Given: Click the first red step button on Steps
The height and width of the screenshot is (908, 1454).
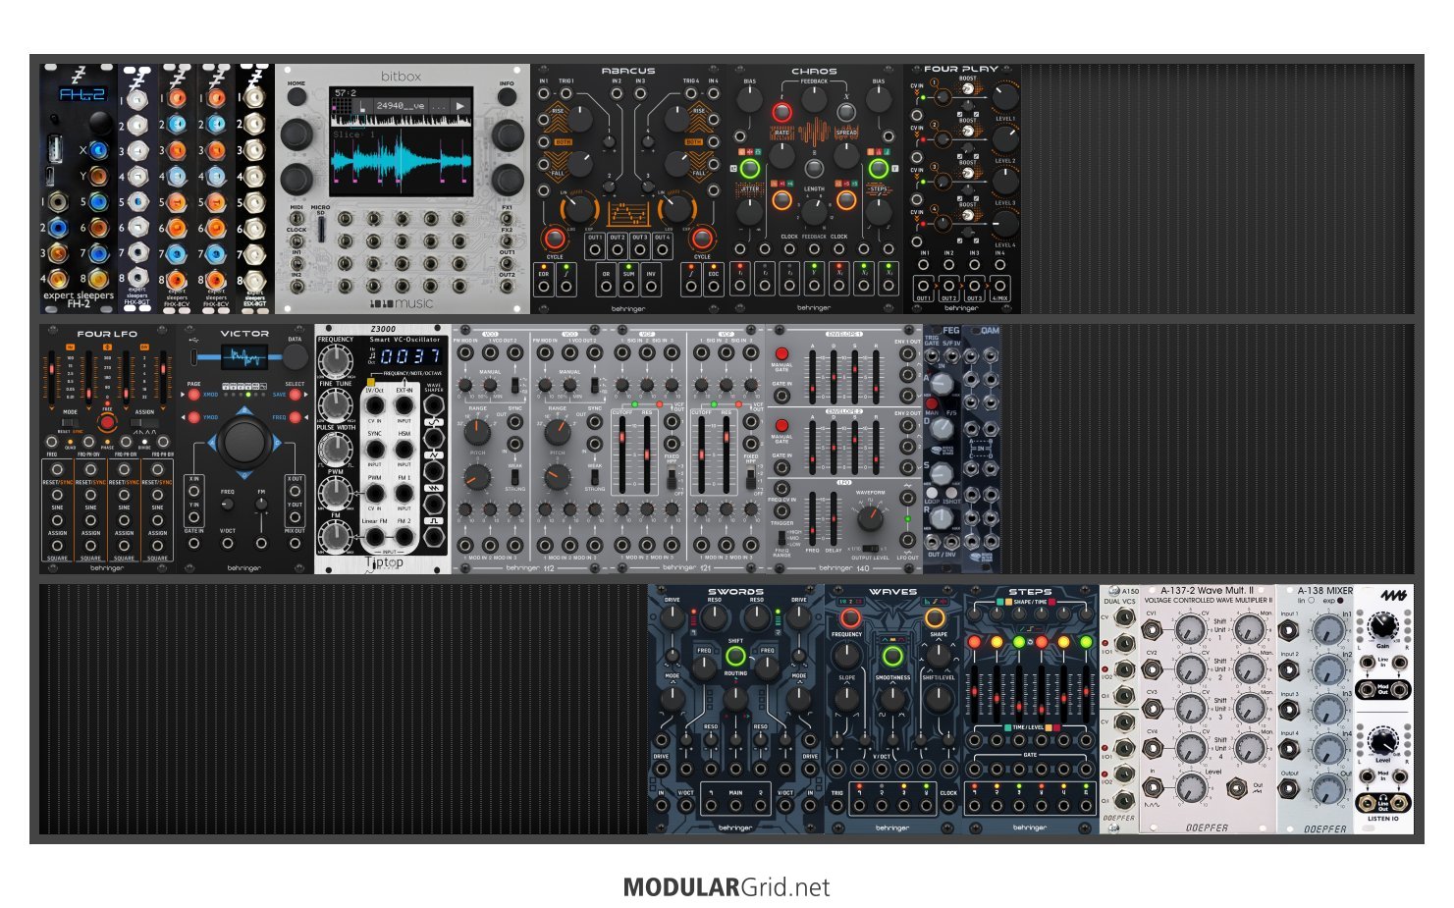Looking at the screenshot, I should [x=975, y=642].
